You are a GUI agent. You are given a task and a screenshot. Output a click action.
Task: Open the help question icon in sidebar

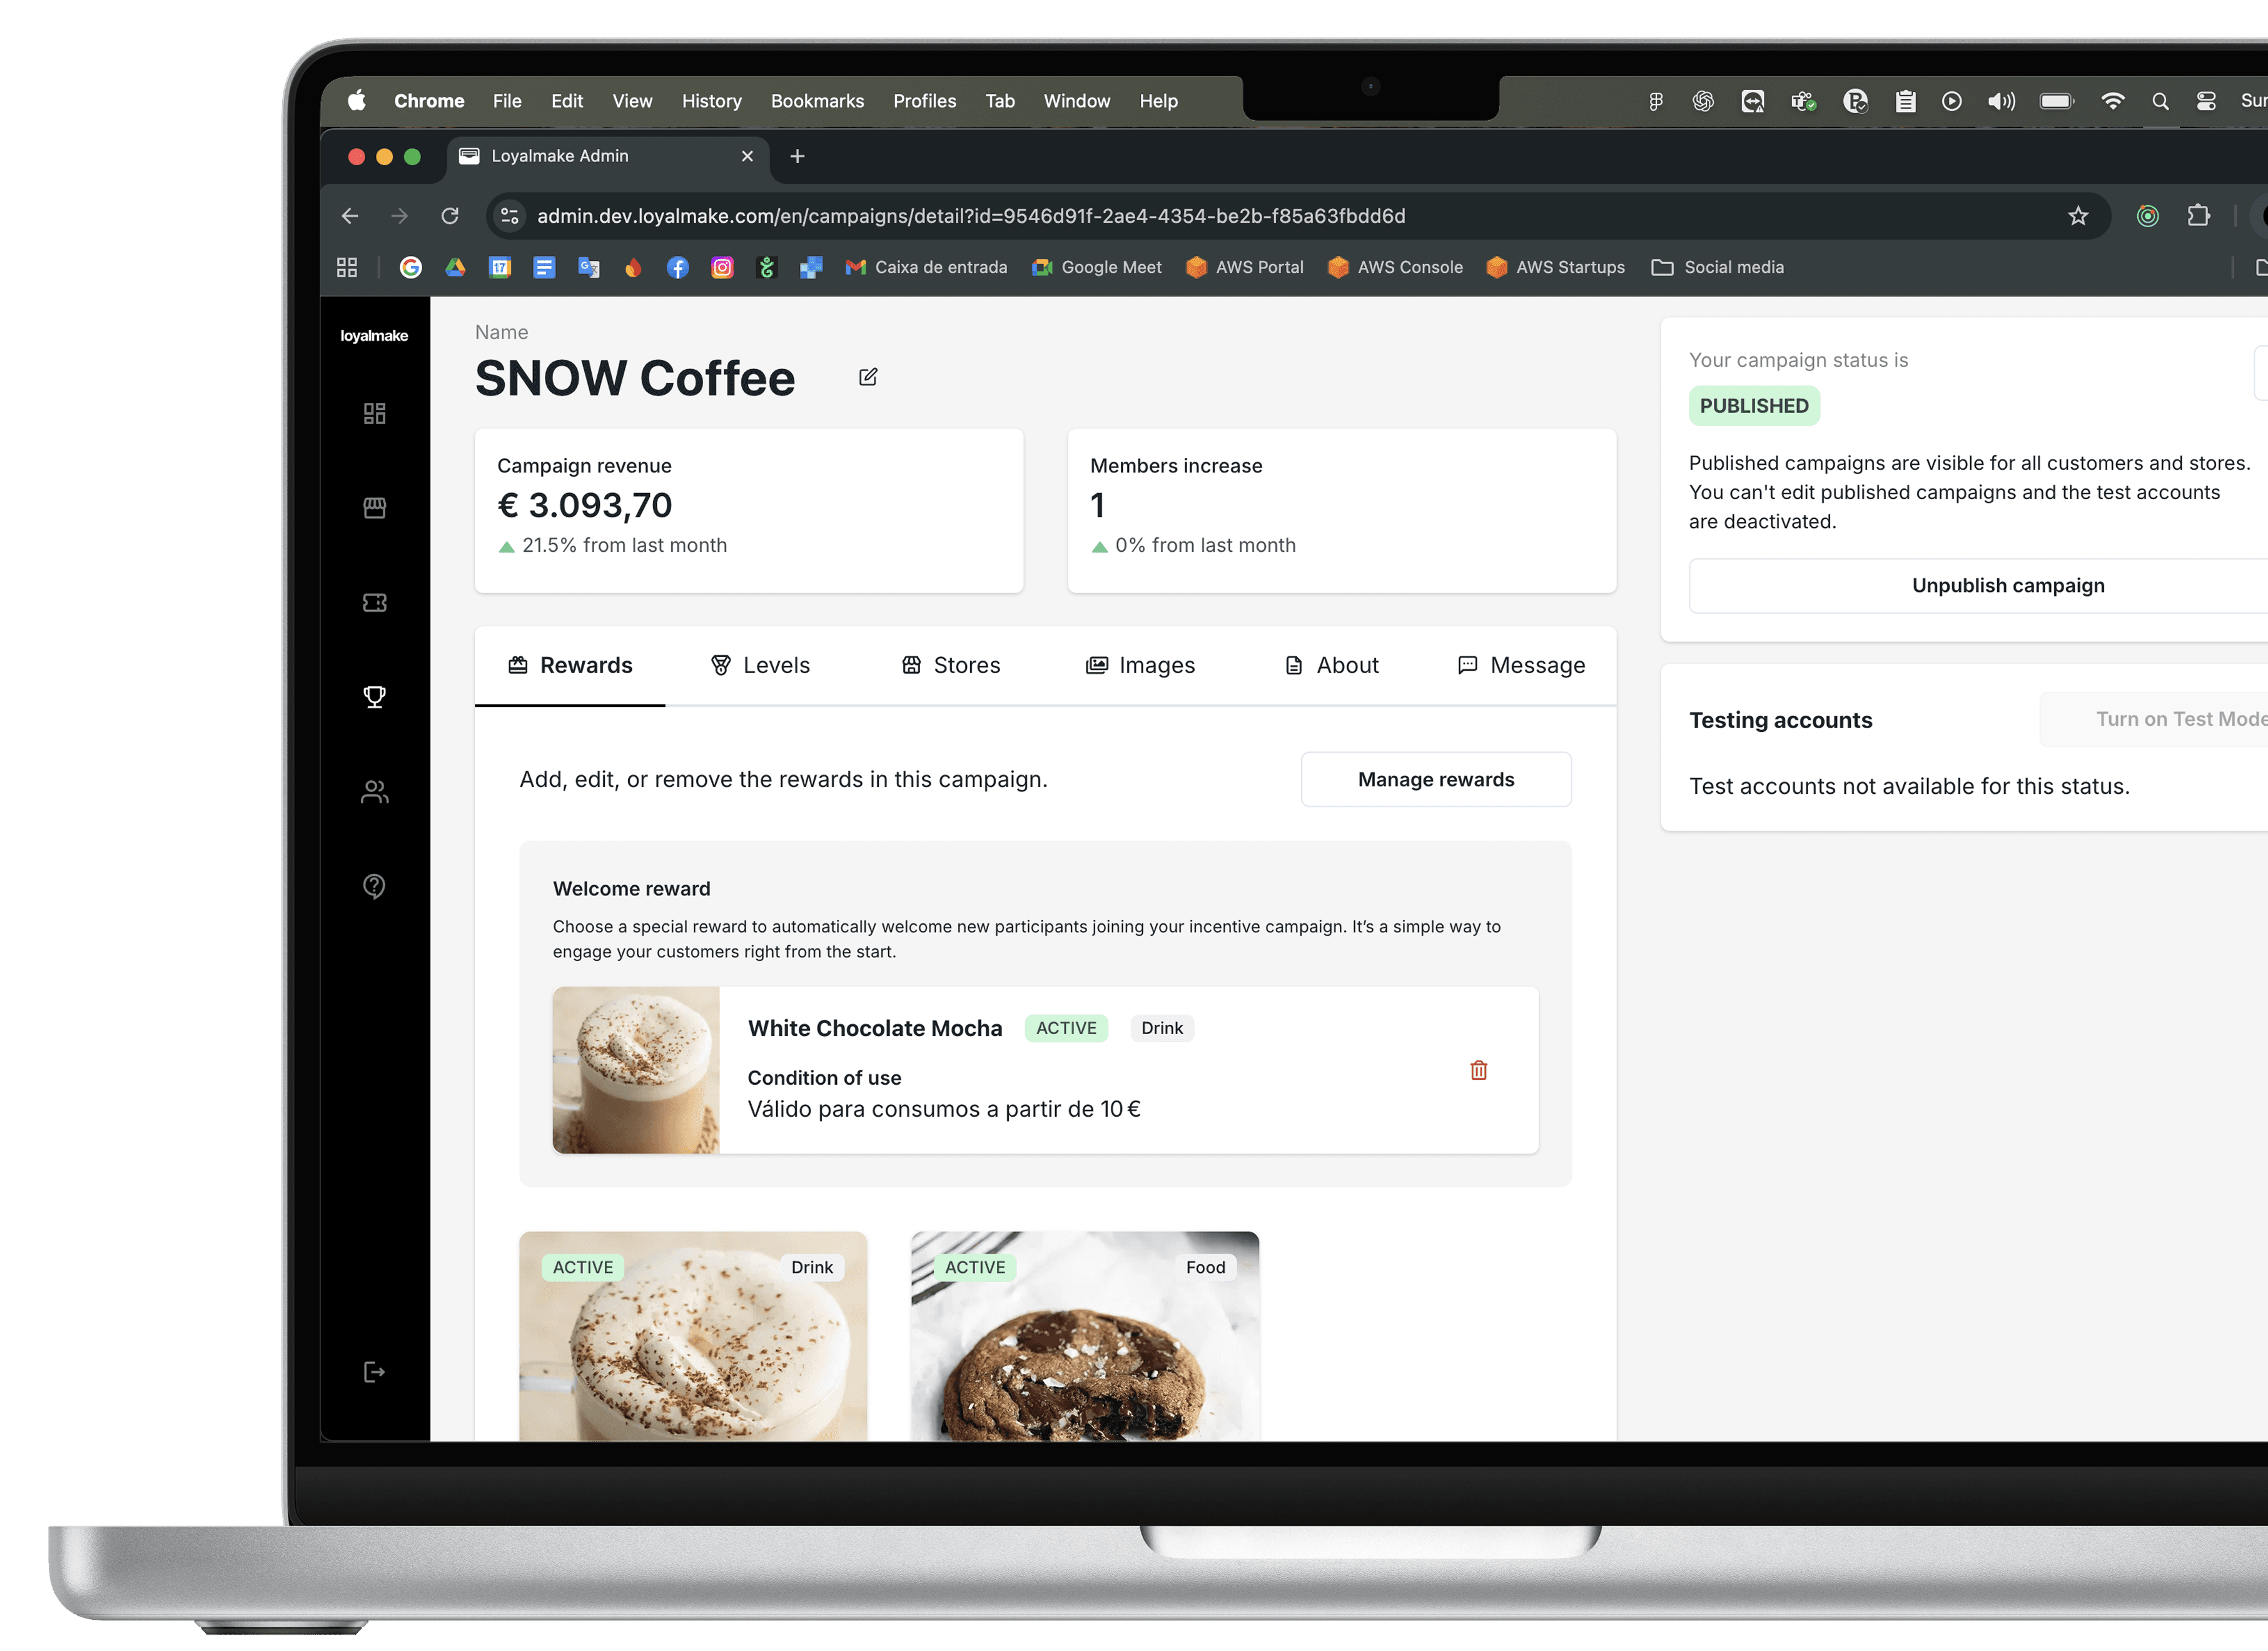[374, 886]
